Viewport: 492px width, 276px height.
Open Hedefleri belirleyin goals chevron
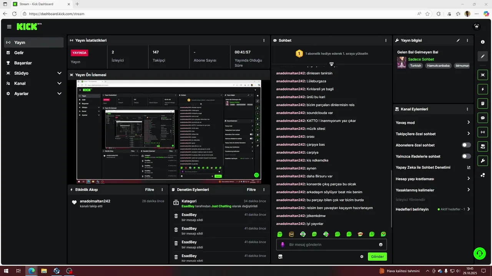[x=469, y=209]
